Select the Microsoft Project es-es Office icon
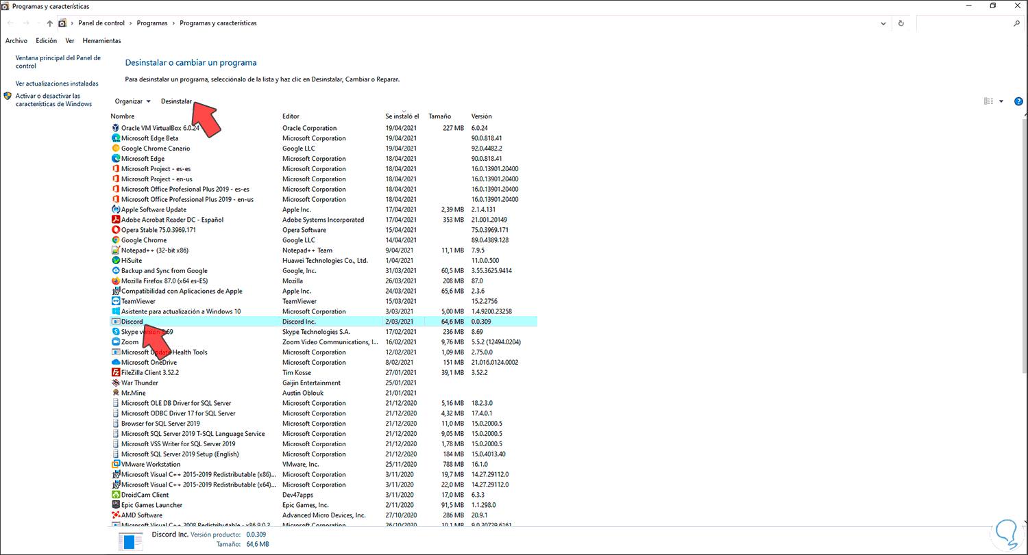The image size is (1028, 555). point(115,169)
